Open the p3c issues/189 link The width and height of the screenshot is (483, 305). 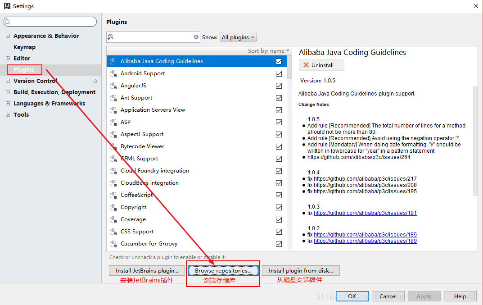365,241
